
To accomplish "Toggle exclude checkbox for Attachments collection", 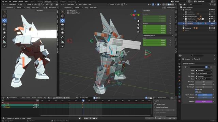I will (210, 19).
